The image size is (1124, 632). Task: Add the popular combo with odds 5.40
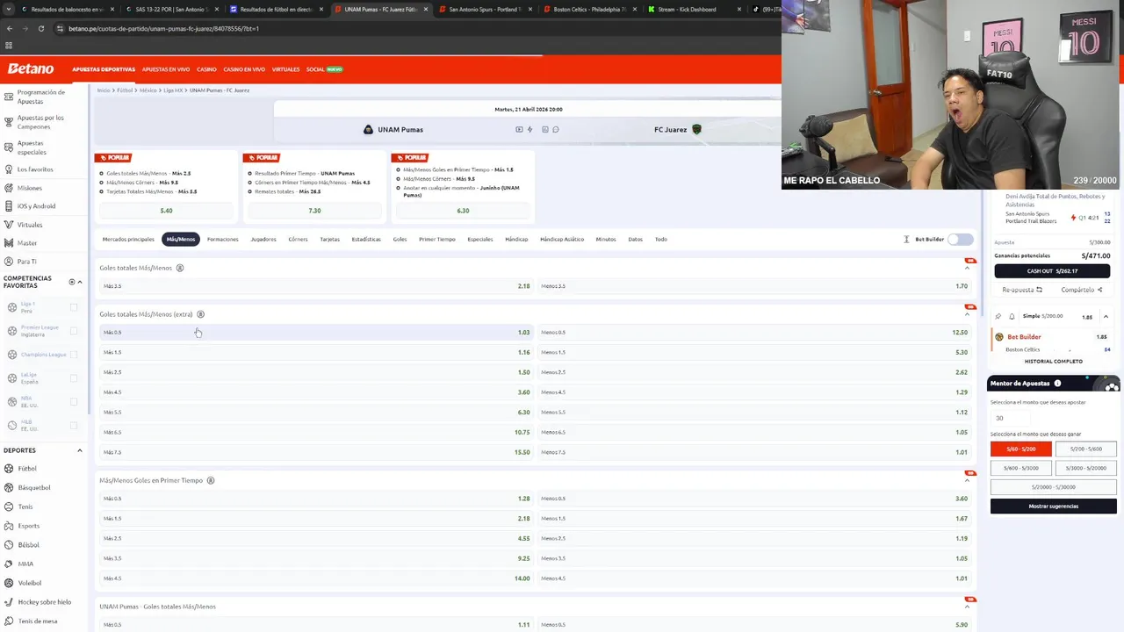(x=166, y=211)
